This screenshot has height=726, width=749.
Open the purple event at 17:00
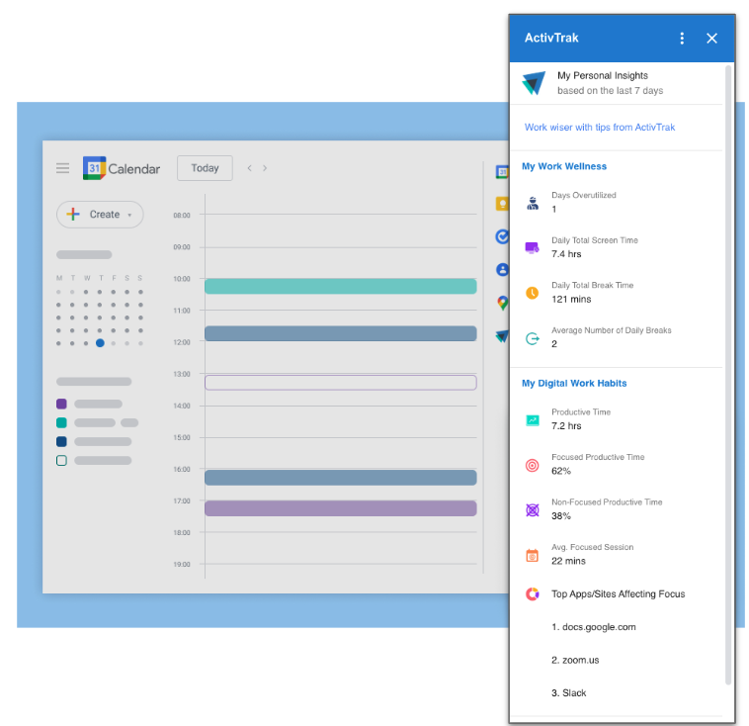click(341, 508)
